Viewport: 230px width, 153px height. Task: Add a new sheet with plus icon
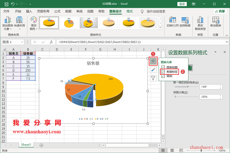click(x=41, y=145)
